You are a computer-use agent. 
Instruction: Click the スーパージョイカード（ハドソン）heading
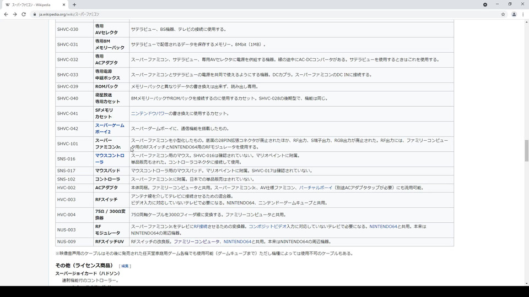[88, 273]
